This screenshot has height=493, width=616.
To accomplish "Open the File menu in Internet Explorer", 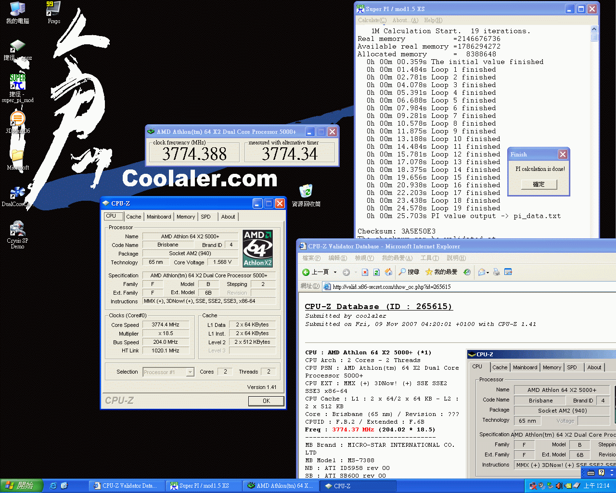I will [311, 258].
